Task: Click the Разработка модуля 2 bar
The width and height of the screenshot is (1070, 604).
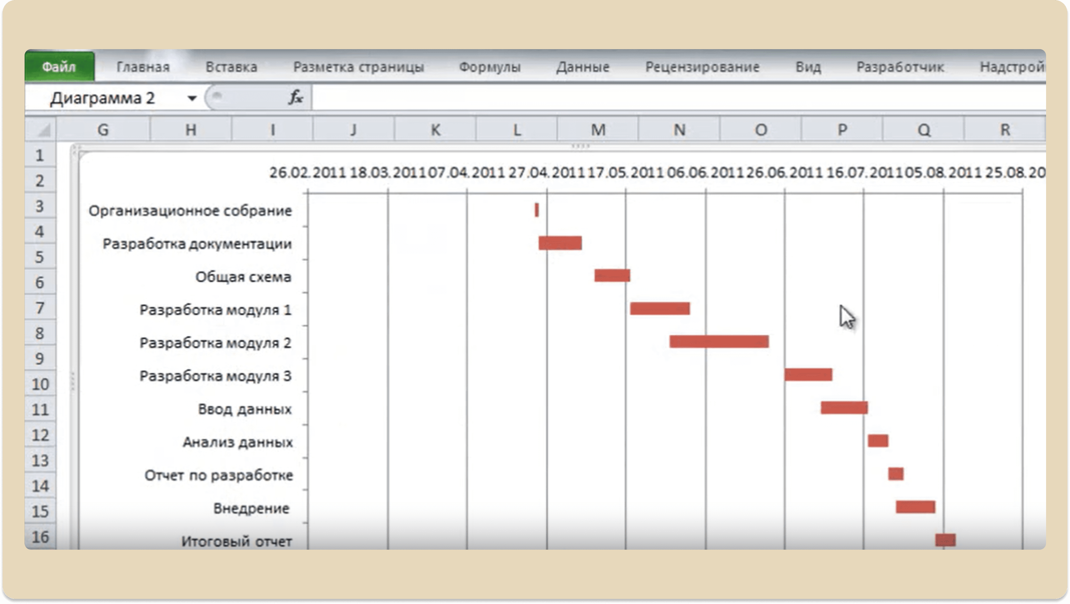Action: [719, 341]
